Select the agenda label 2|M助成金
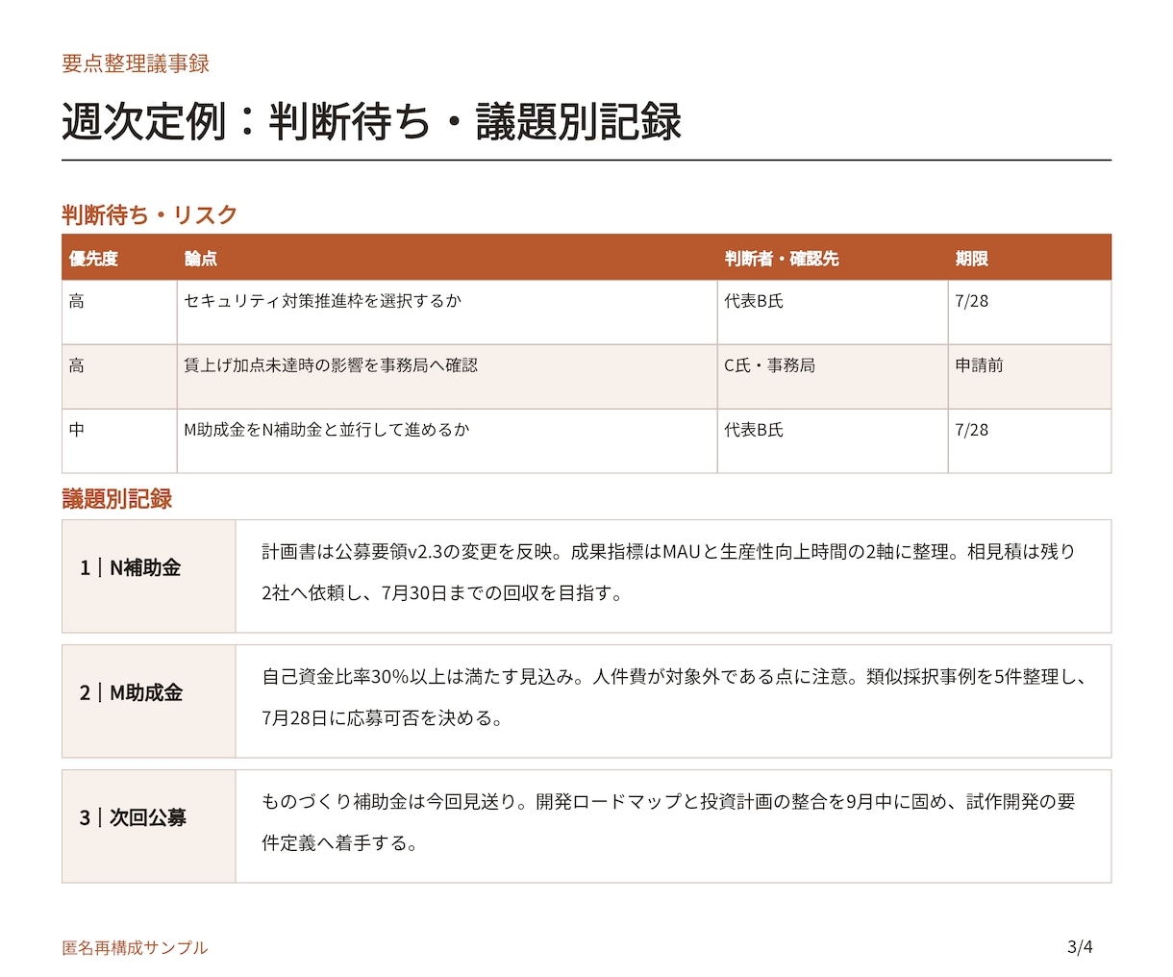This screenshot has width=1173, height=977. (132, 692)
